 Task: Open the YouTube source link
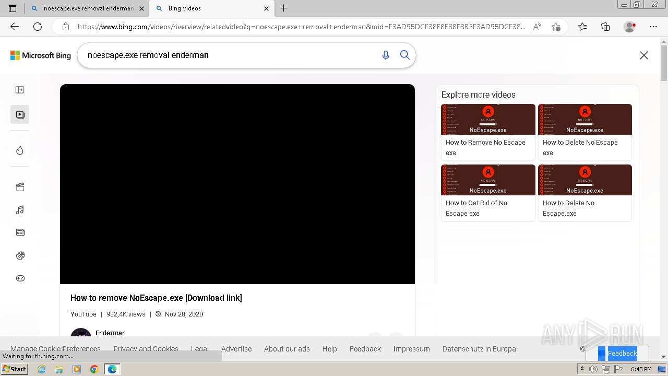tap(83, 314)
